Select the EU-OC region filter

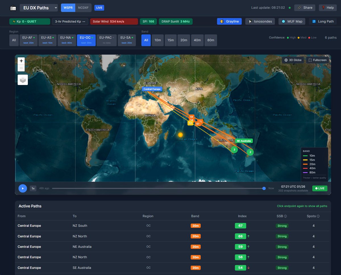[86, 40]
